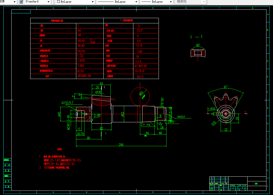Viewport: 273px width, 195px height.
Task: Click table cell 10-9-9
Action: 139,71
